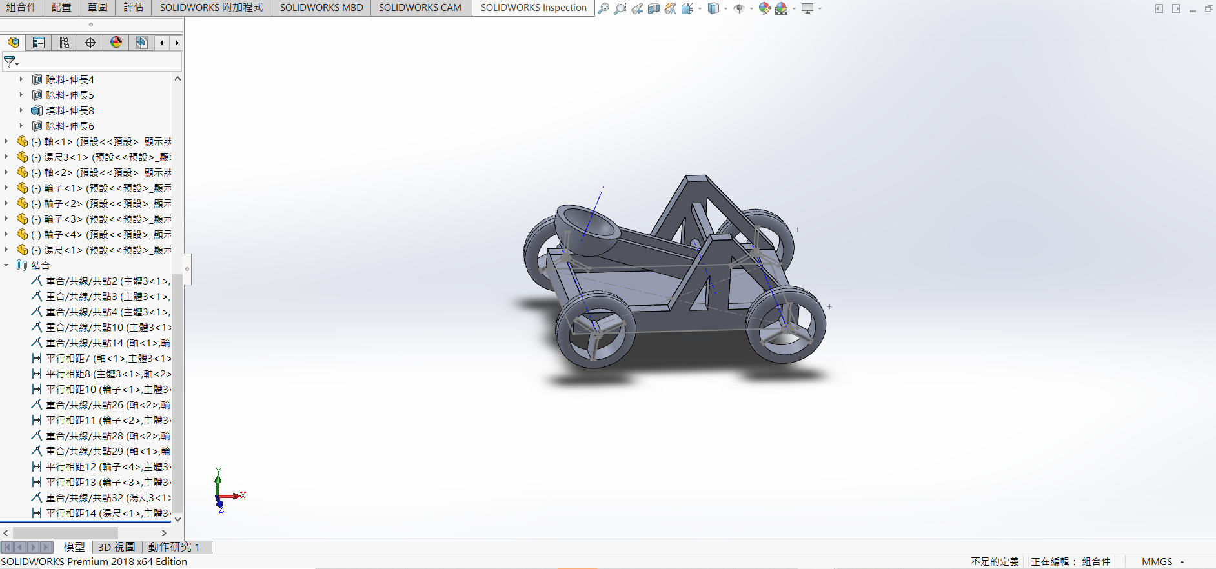Select the Zoom to Area tool
This screenshot has height=569, width=1216.
point(620,8)
